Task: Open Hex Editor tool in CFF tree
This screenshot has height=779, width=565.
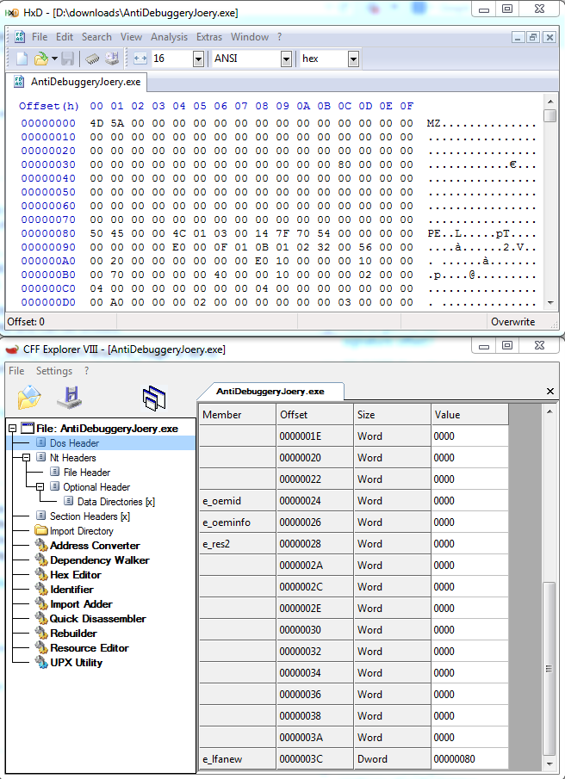Action: point(76,575)
